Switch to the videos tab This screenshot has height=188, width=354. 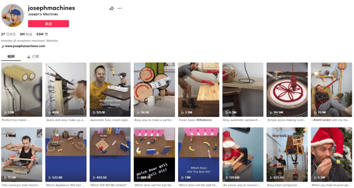(11, 56)
